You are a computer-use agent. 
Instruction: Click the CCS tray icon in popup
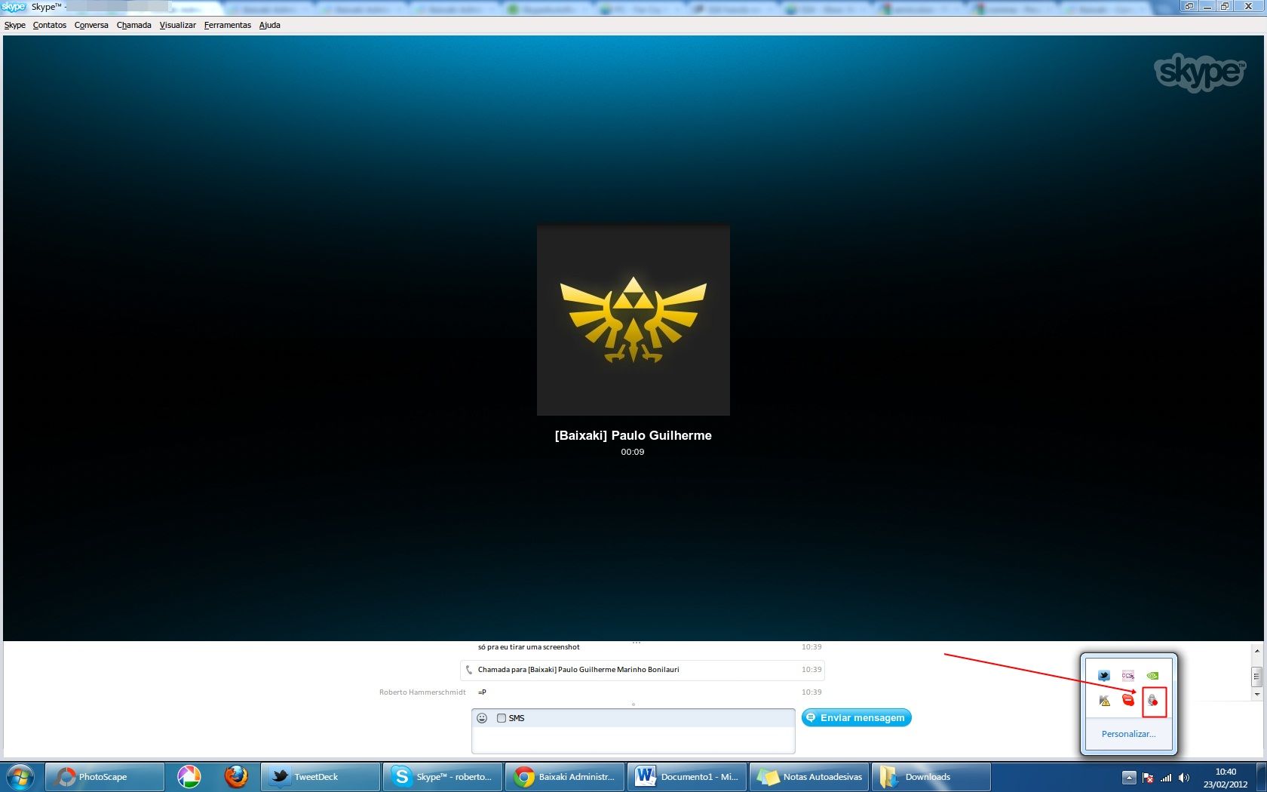click(x=1128, y=676)
